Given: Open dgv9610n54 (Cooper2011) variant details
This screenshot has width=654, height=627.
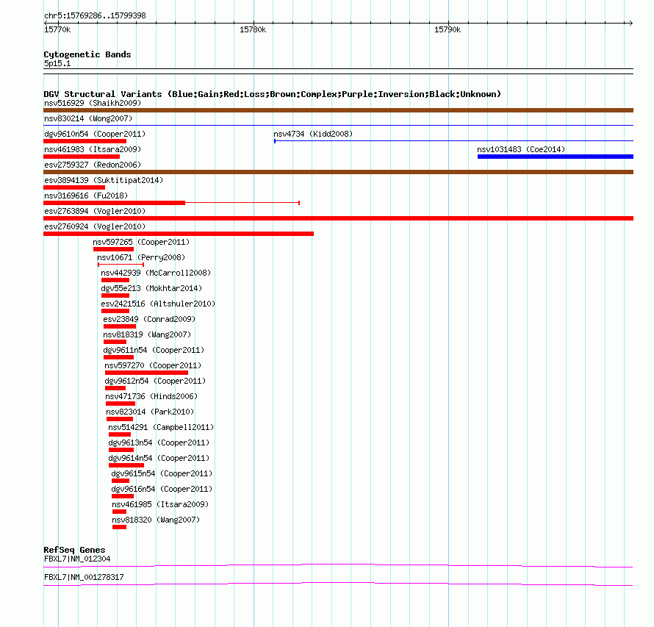Looking at the screenshot, I should pyautogui.click(x=95, y=134).
